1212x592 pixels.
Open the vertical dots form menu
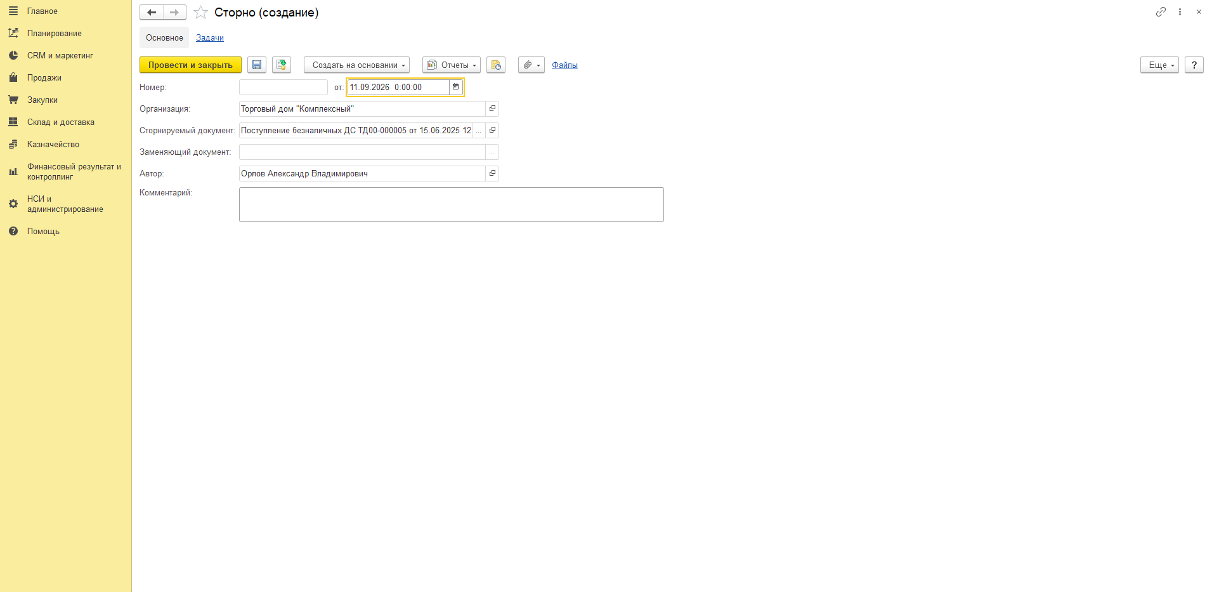(1180, 12)
